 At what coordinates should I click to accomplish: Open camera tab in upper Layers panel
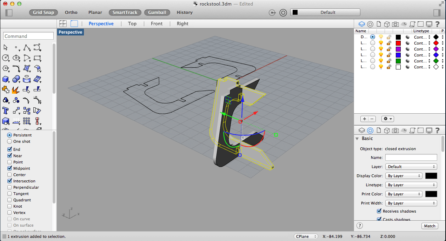coord(395,24)
